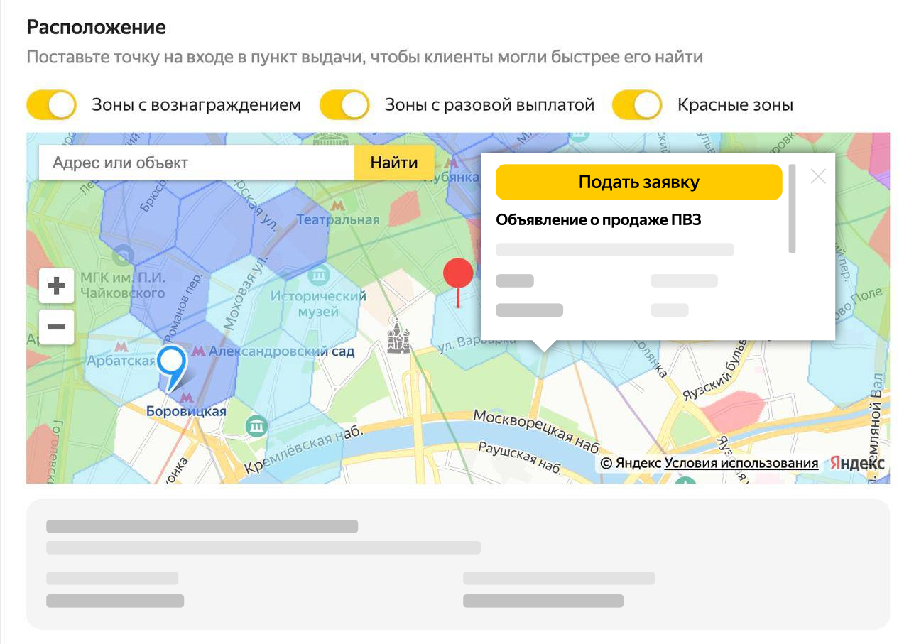Disable the Красные зоны toggle
909x644 pixels.
[637, 105]
